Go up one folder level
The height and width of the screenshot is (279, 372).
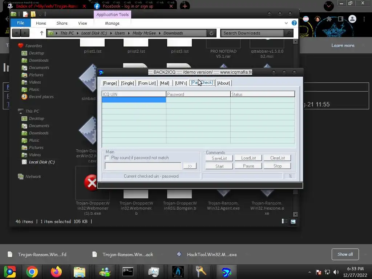coord(42,33)
